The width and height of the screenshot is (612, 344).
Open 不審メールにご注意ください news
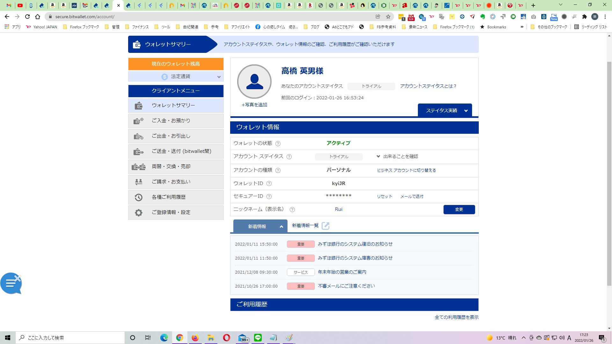coord(346,286)
